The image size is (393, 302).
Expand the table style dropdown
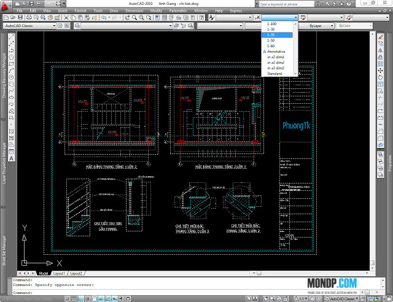341,18
